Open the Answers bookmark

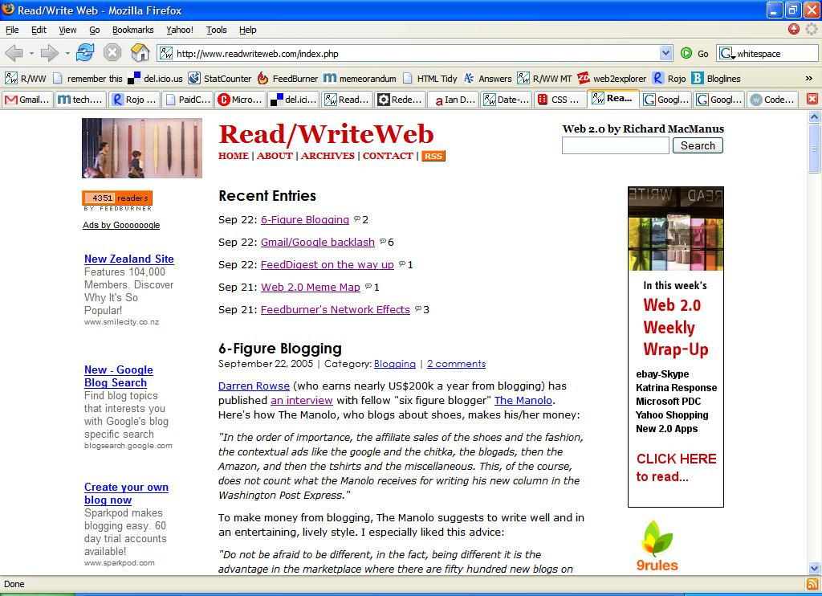487,78
